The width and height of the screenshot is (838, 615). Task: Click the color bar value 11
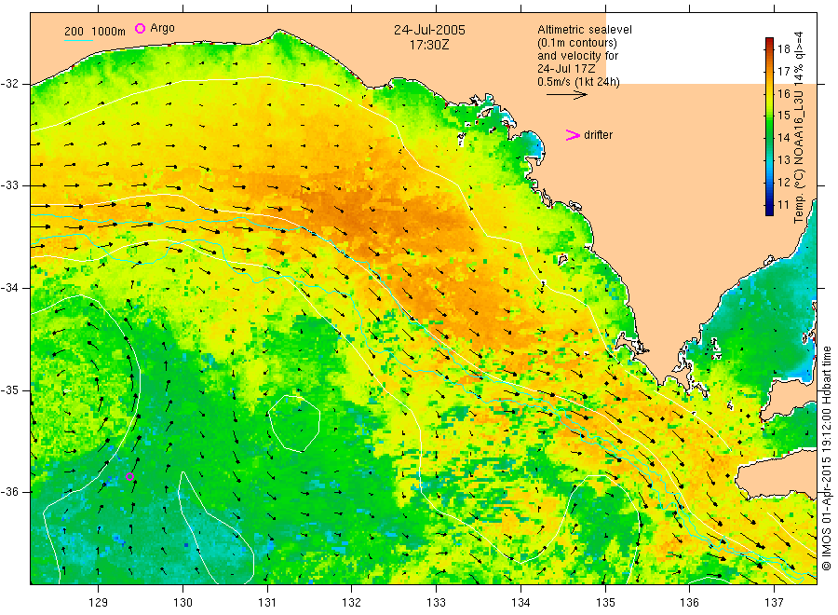click(x=783, y=204)
